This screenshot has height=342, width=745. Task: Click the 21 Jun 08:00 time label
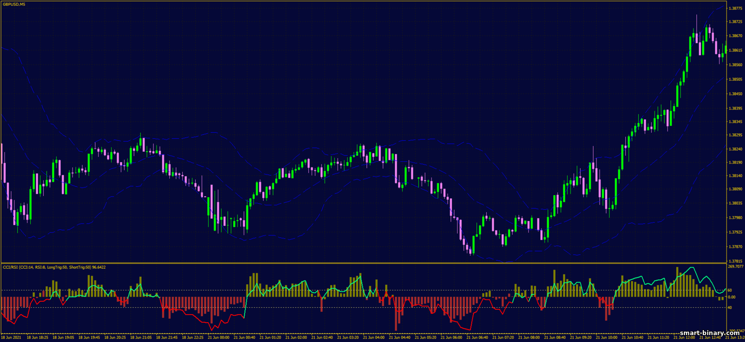[x=529, y=338]
